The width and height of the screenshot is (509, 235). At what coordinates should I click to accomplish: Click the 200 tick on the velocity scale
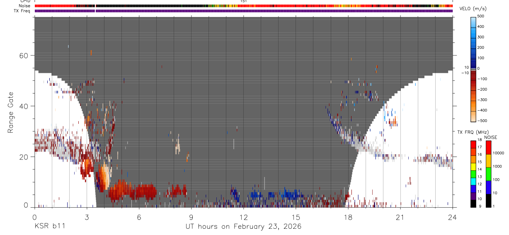tap(481, 47)
